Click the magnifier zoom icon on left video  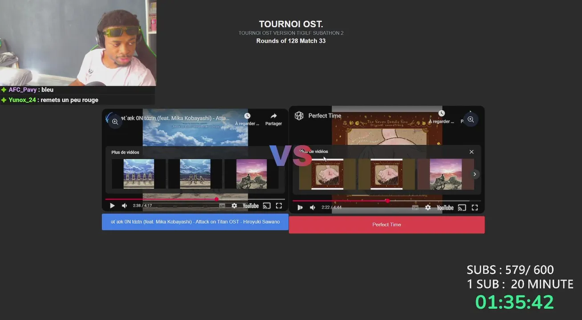(115, 121)
